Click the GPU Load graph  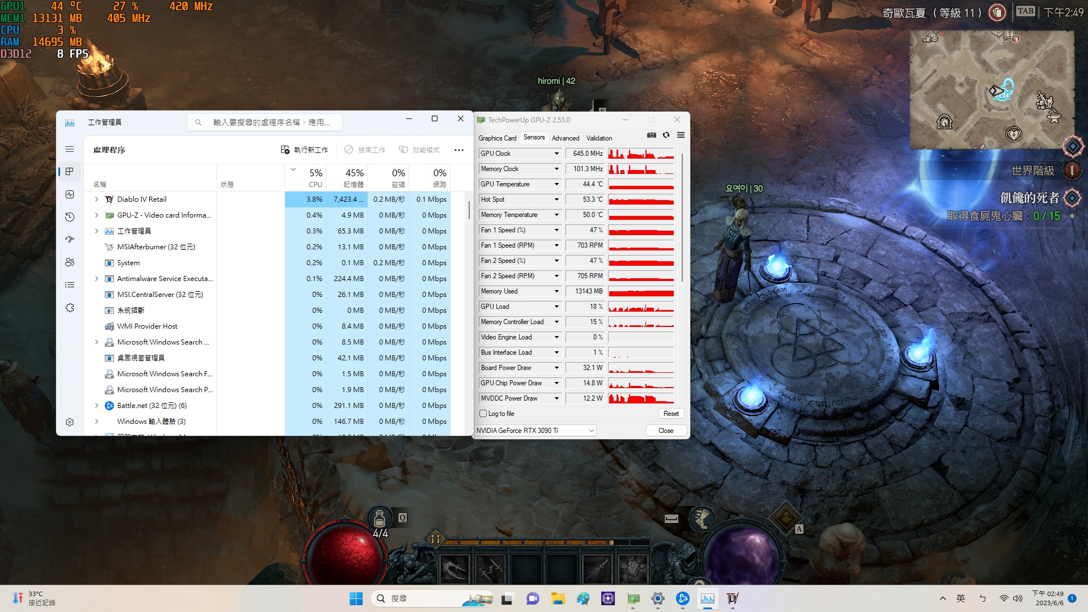tap(641, 307)
